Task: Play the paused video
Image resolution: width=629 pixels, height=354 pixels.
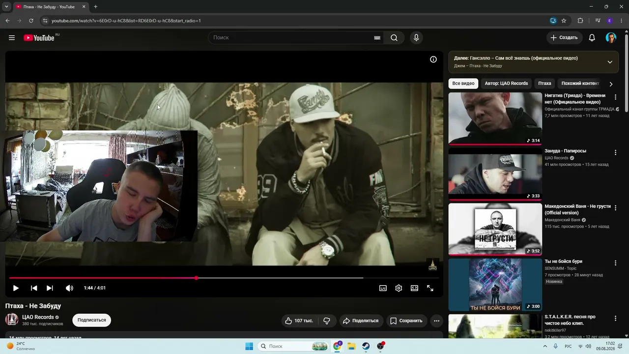Action: (16, 288)
